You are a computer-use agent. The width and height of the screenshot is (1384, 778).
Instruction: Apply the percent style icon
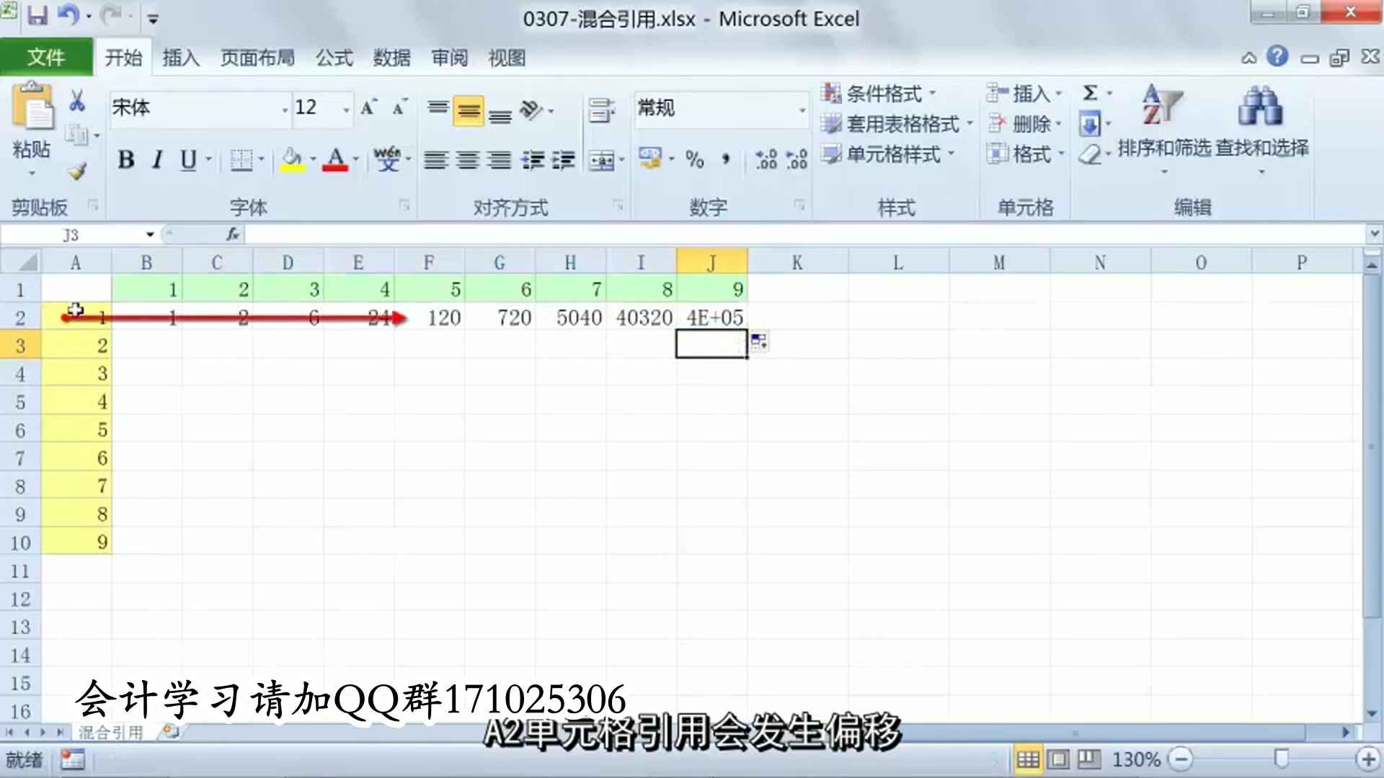coord(694,160)
